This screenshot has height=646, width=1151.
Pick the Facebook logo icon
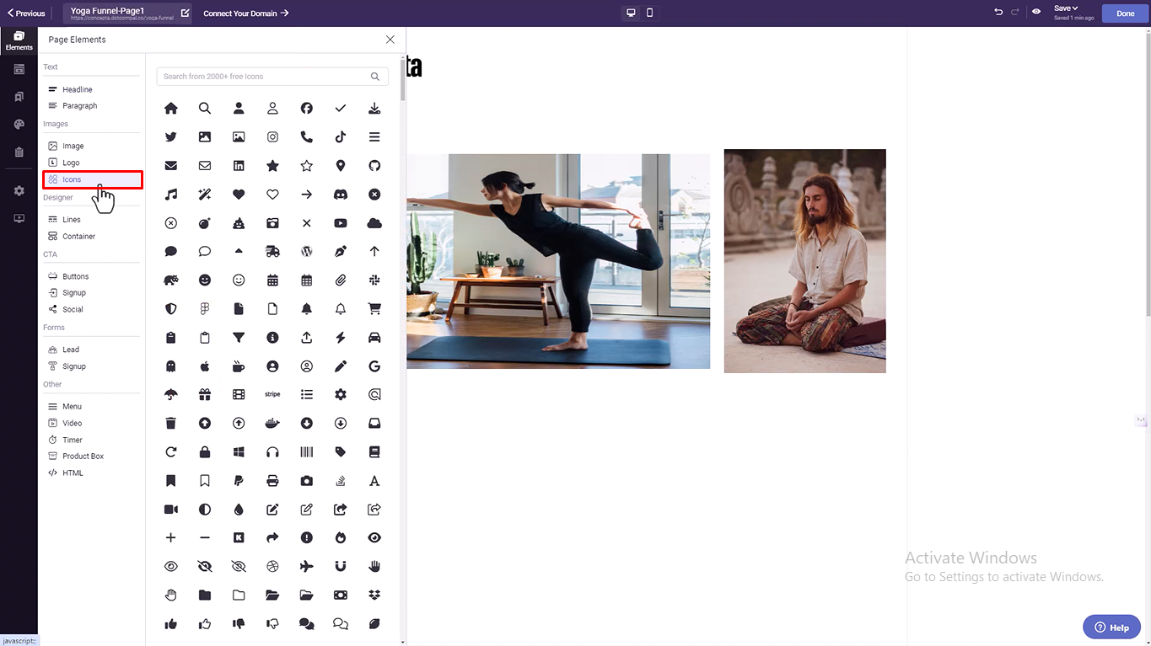coord(307,109)
